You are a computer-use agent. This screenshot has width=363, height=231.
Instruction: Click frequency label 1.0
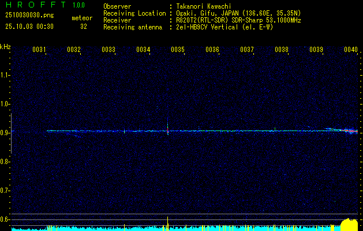click(5, 104)
